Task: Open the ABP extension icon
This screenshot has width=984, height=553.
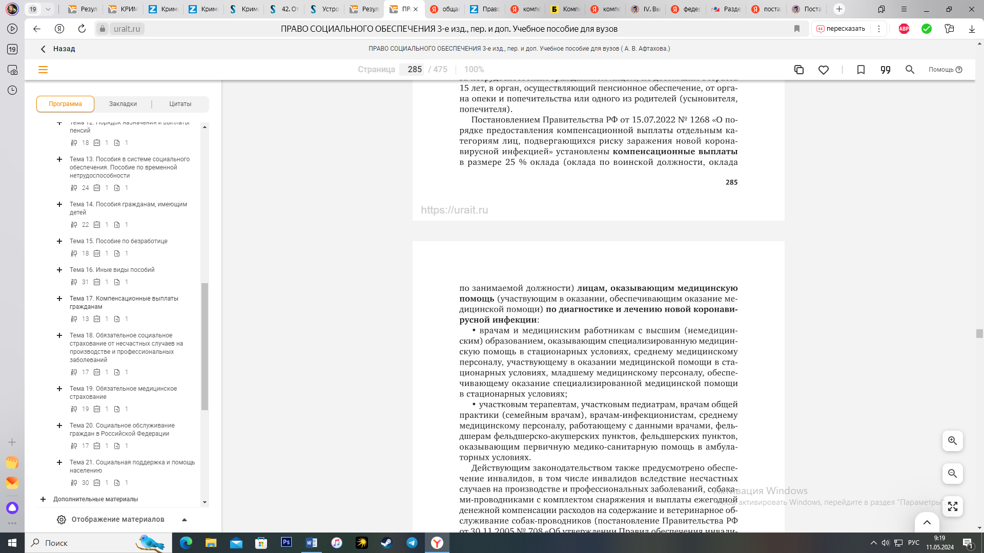Action: (904, 29)
